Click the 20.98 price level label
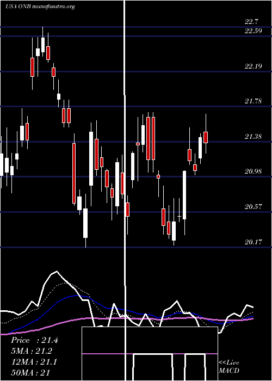The height and width of the screenshot is (381, 272). (x=254, y=171)
